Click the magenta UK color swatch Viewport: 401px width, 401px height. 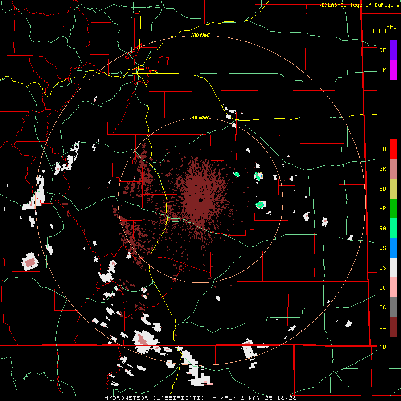pos(393,70)
